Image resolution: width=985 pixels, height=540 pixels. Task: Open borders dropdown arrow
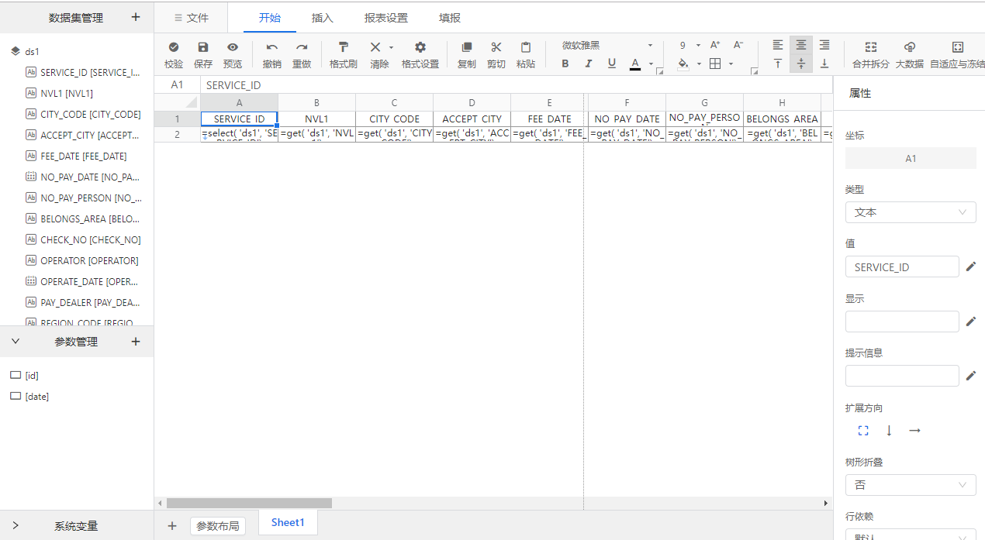731,64
